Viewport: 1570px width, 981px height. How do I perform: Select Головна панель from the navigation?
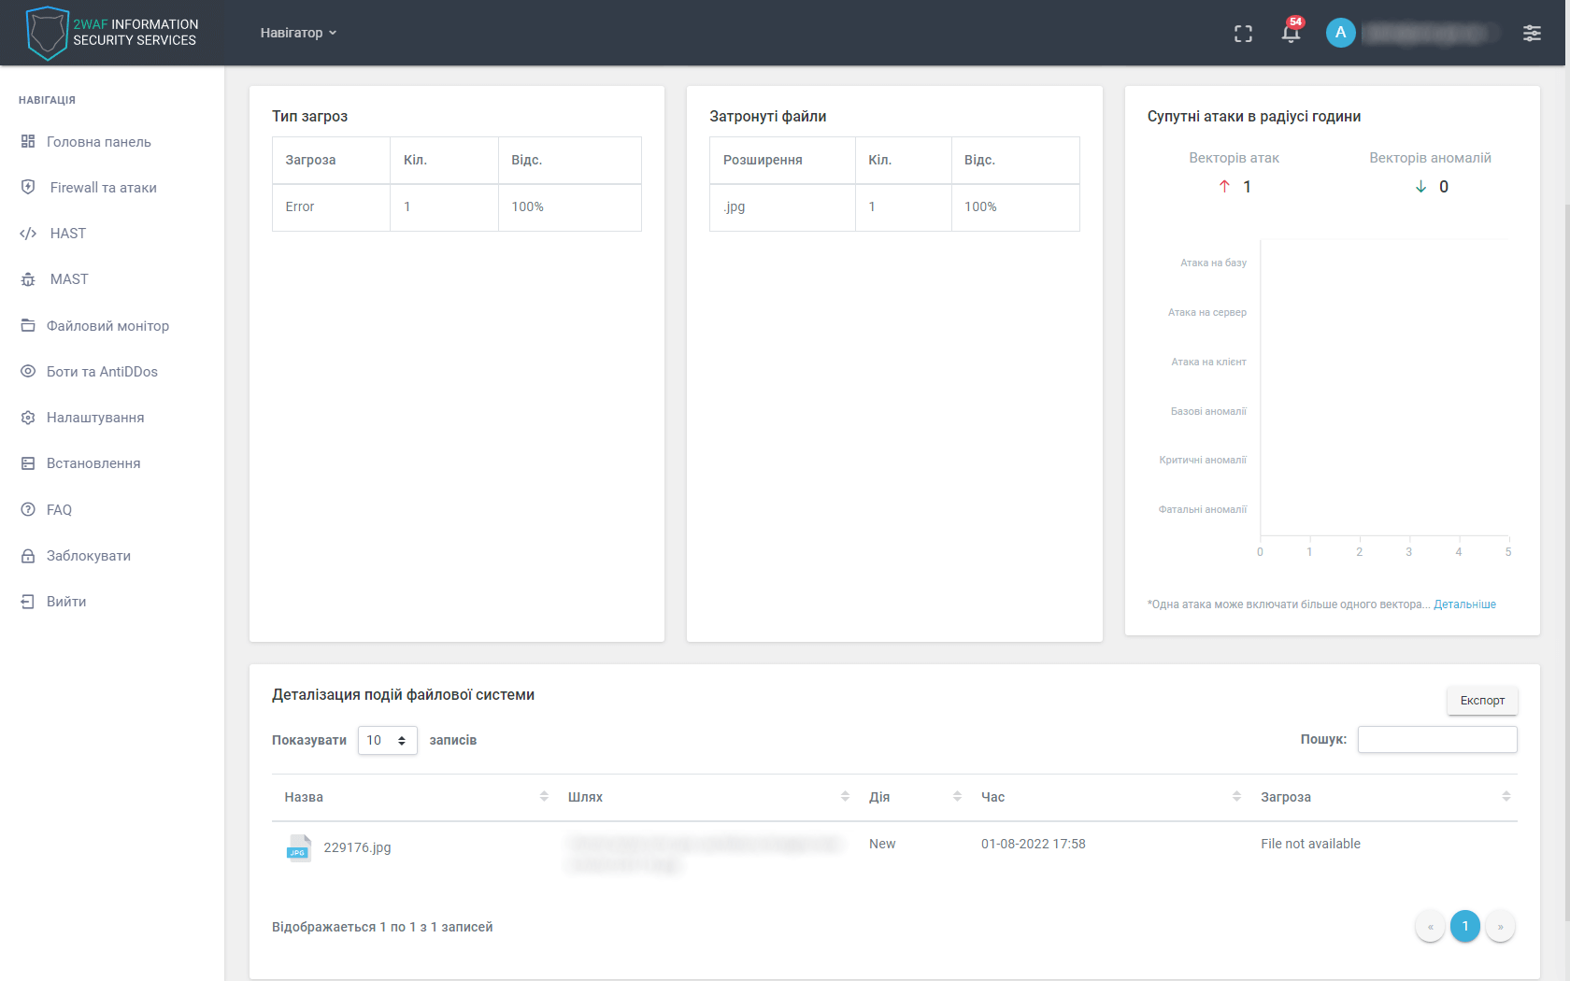point(98,141)
